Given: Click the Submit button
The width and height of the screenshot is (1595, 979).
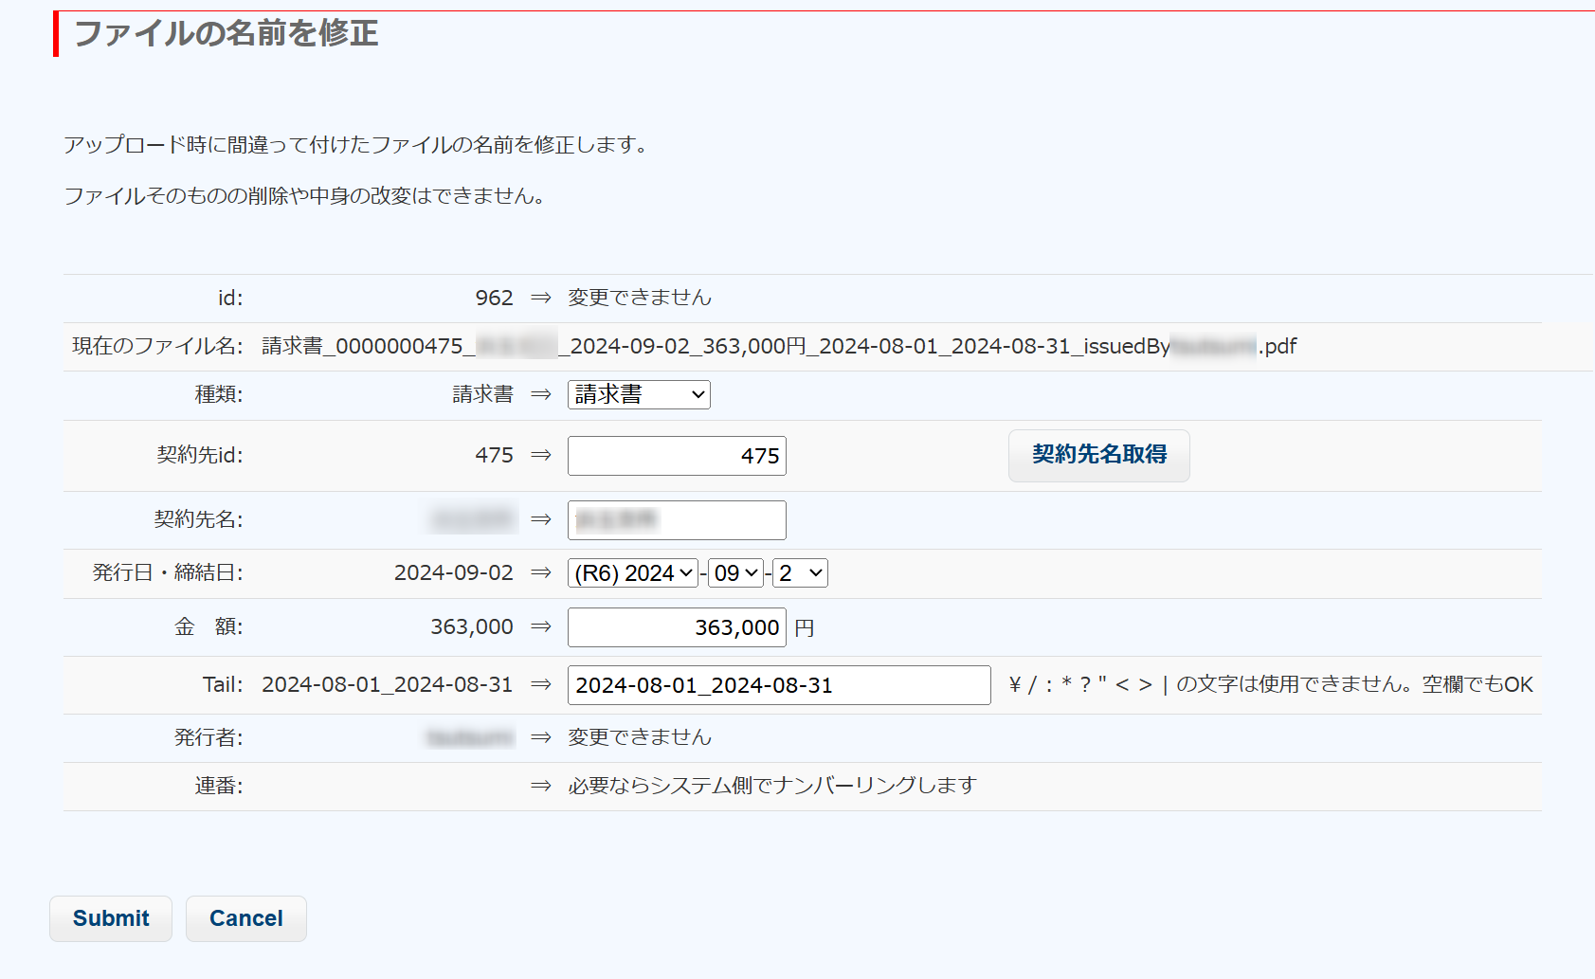Looking at the screenshot, I should [x=111, y=918].
